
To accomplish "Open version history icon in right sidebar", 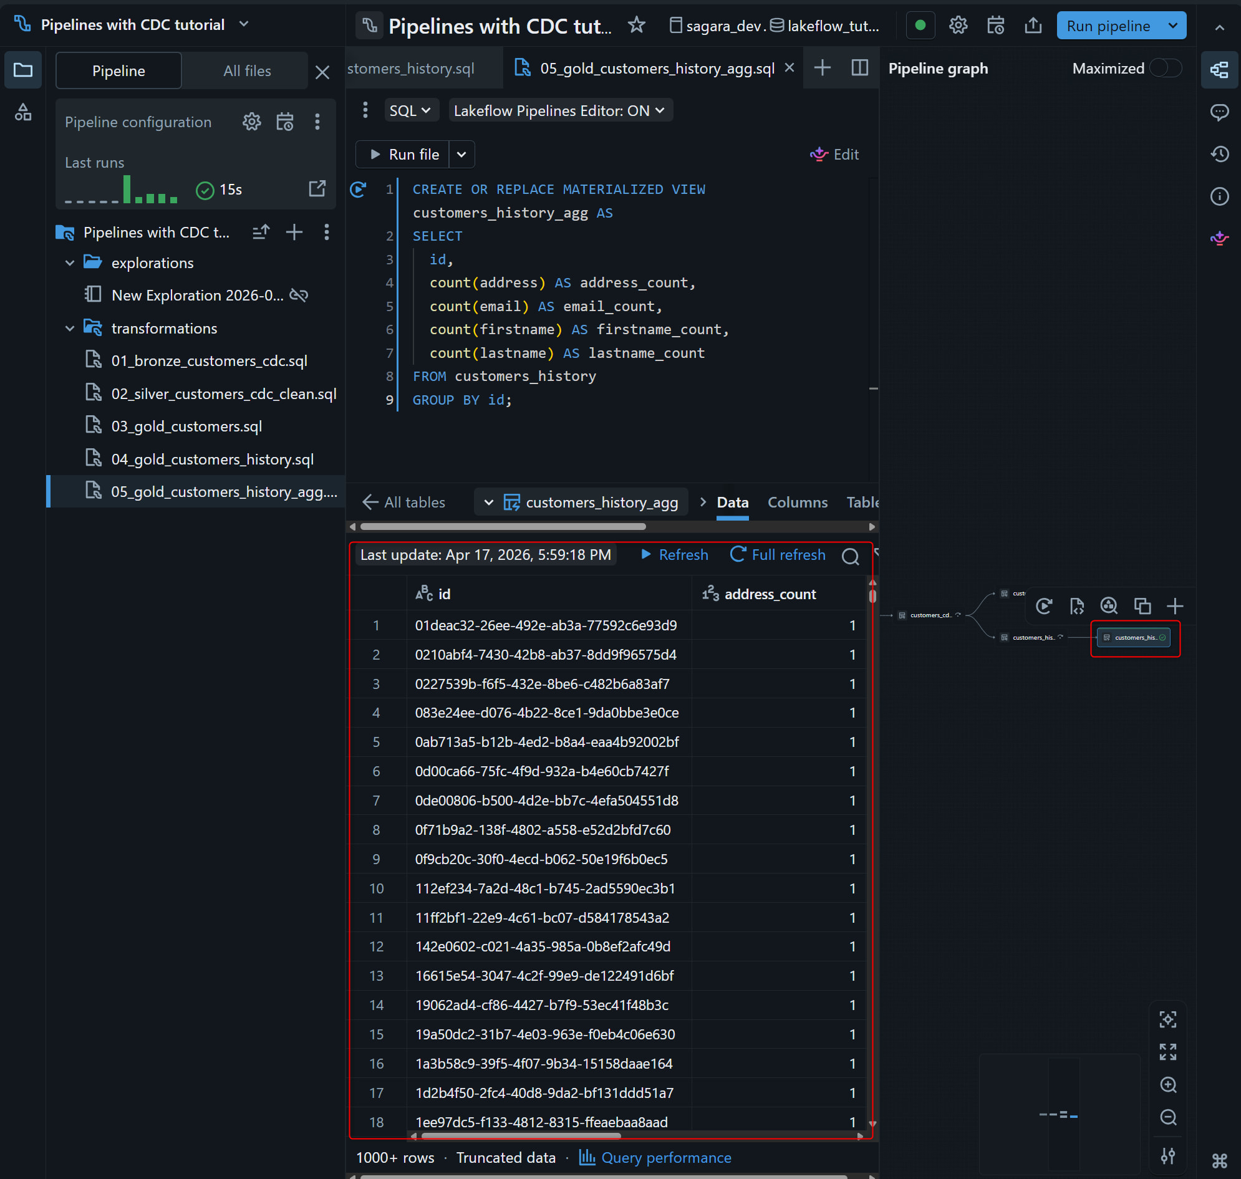I will coord(1219,154).
